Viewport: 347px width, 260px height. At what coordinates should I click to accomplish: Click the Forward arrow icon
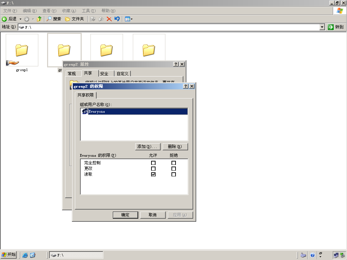click(26, 19)
